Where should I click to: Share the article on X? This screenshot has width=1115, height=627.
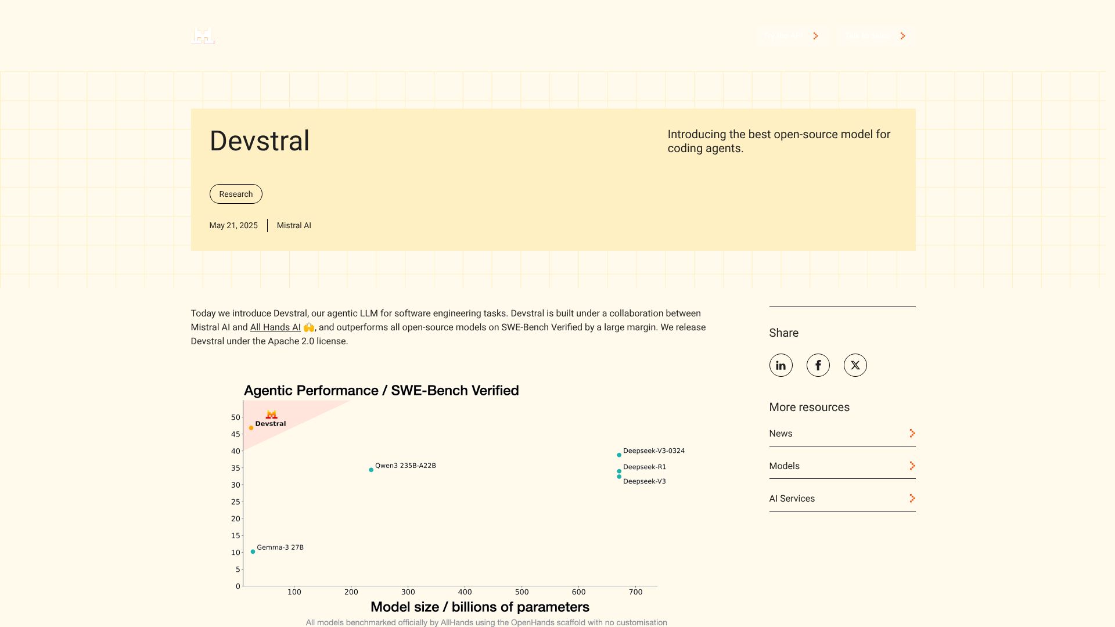[x=855, y=365]
